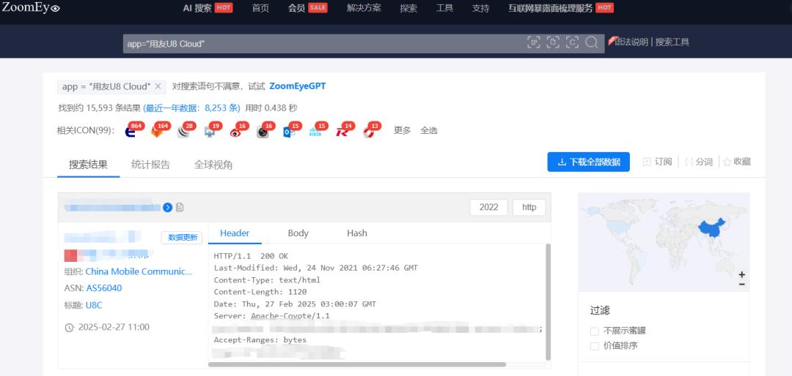The width and height of the screenshot is (792, 376).
Task: Remove the app = "用友U8 Cloud" filter tag
Action: pyautogui.click(x=158, y=87)
